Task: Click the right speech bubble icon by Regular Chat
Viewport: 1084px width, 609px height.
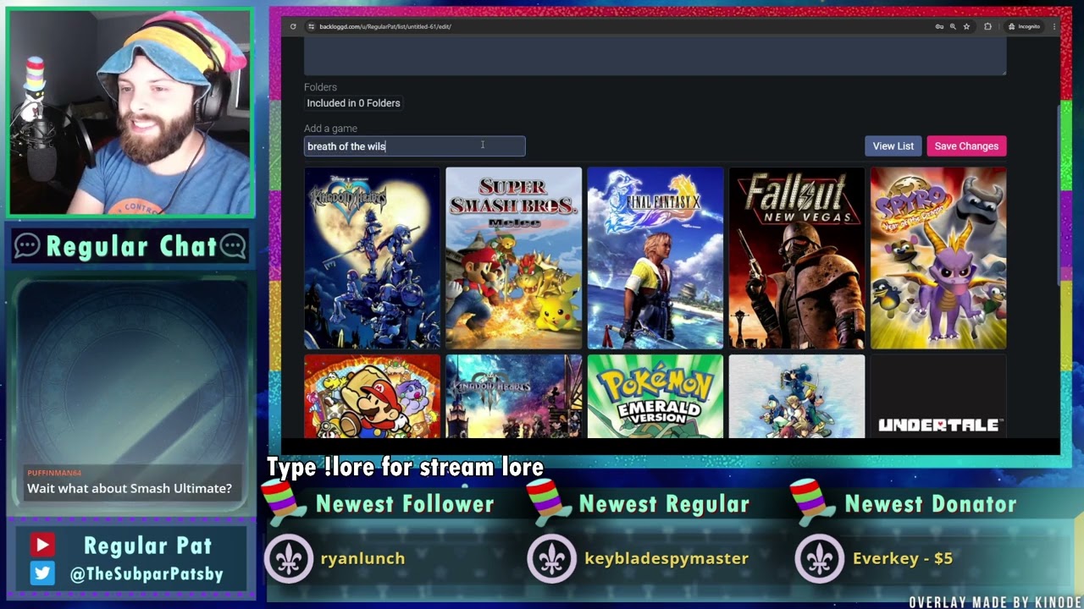Action: click(x=233, y=246)
